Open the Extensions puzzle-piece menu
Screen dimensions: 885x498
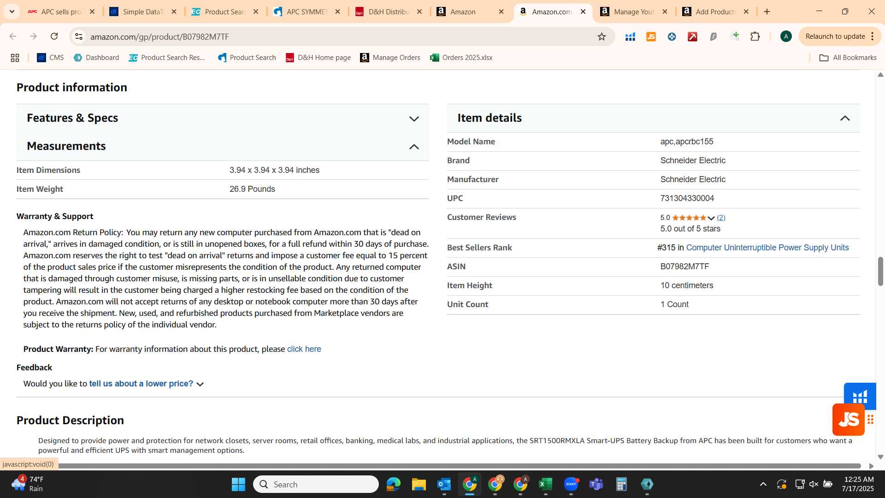pos(755,36)
